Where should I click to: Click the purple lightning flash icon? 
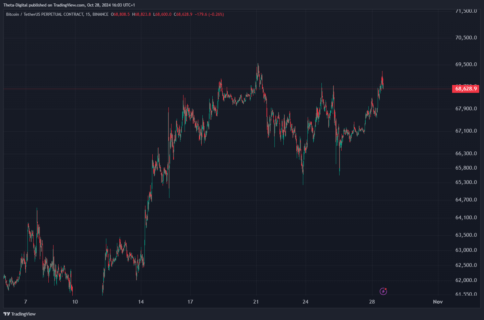coord(383,291)
